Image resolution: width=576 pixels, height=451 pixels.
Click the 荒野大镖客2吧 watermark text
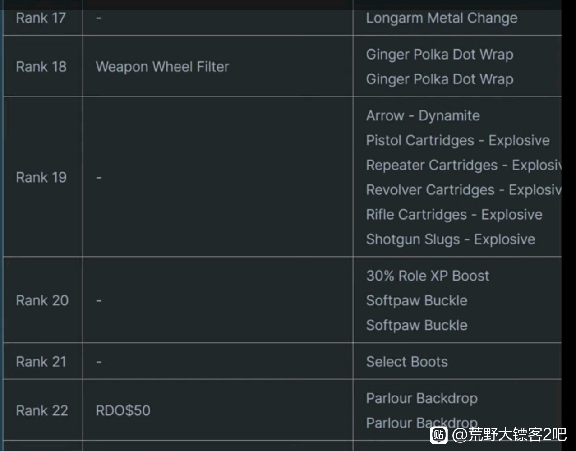coord(509,435)
